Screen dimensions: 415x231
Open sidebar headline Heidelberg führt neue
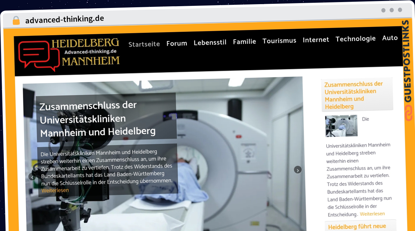point(357,227)
